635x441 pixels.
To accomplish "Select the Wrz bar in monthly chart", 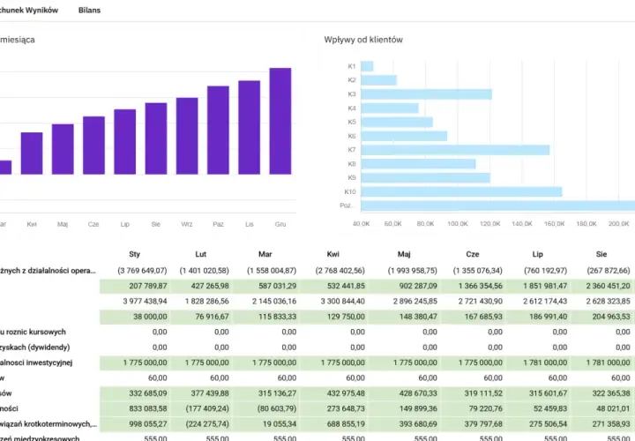I will coord(187,136).
